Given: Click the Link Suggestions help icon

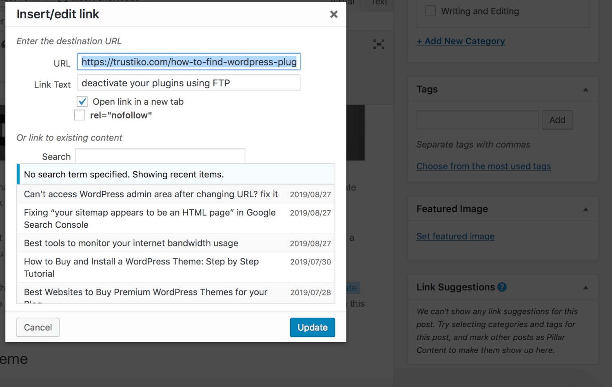Looking at the screenshot, I should click(x=502, y=287).
